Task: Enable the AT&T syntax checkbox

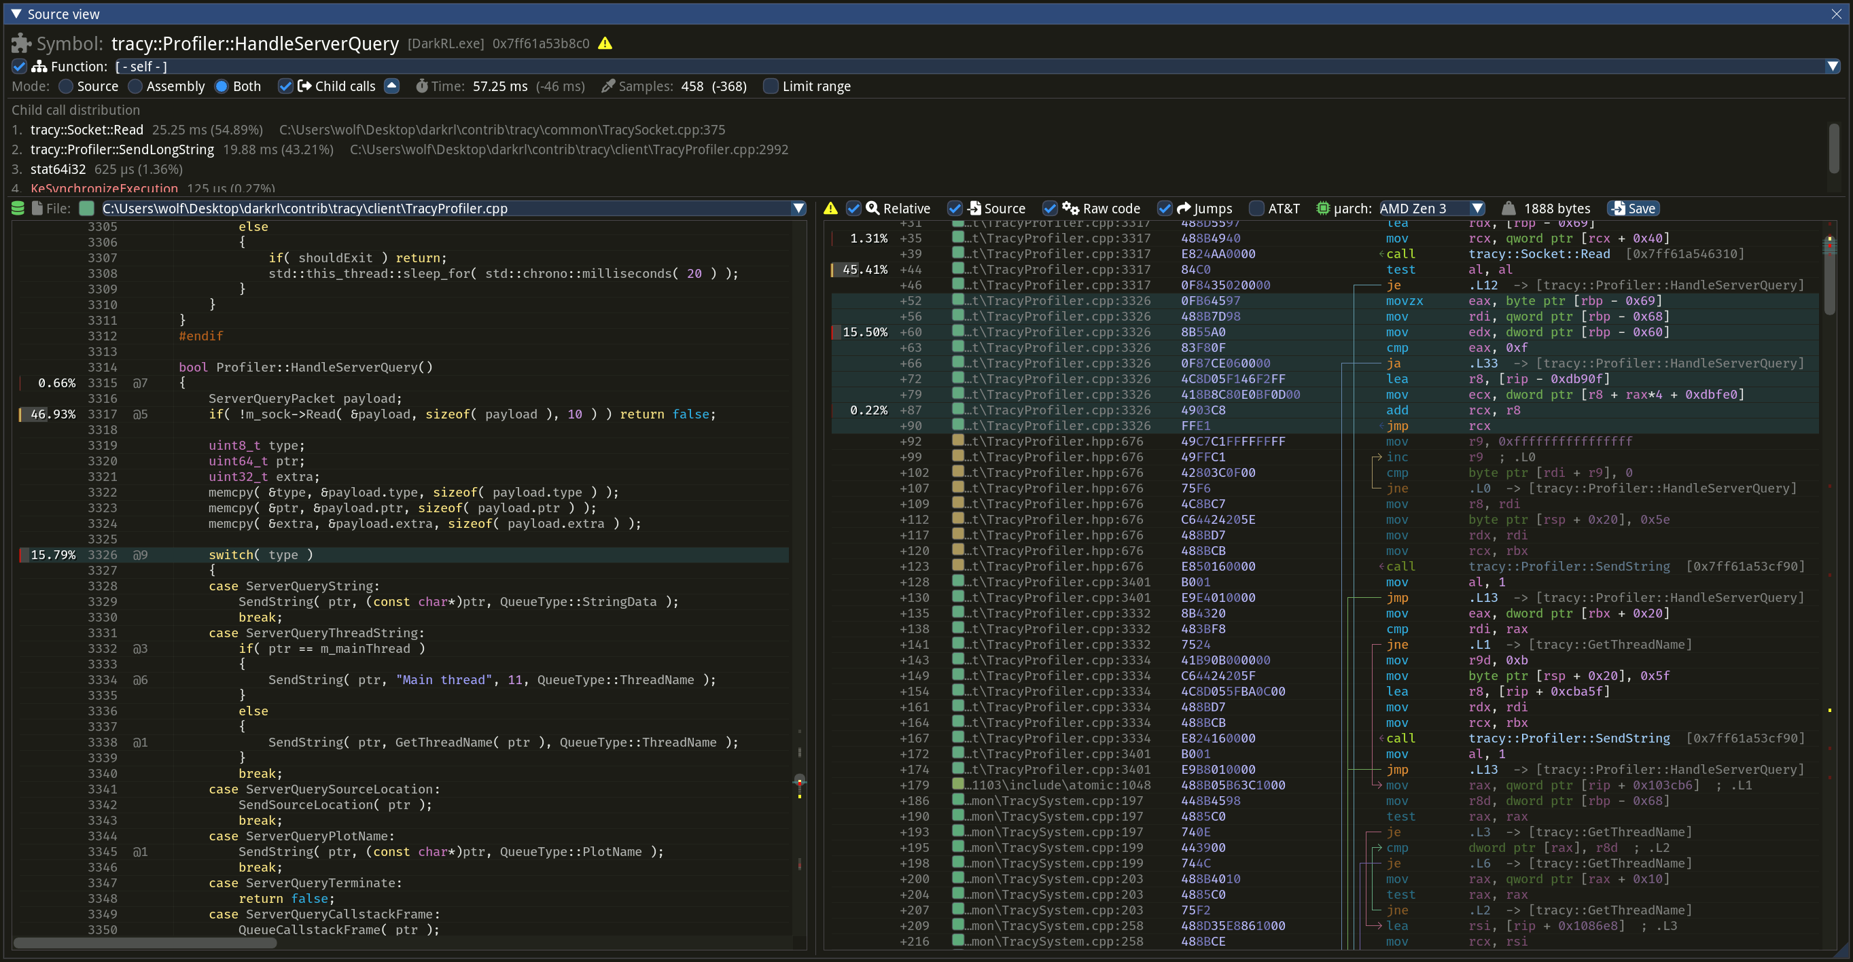Action: tap(1256, 209)
